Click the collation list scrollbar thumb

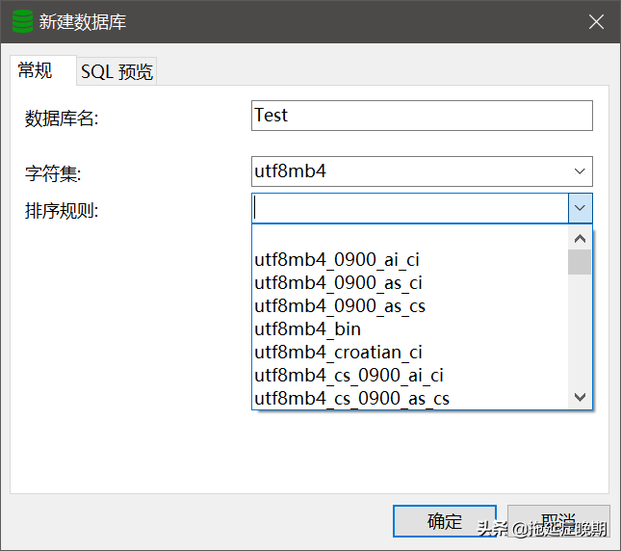coord(580,262)
